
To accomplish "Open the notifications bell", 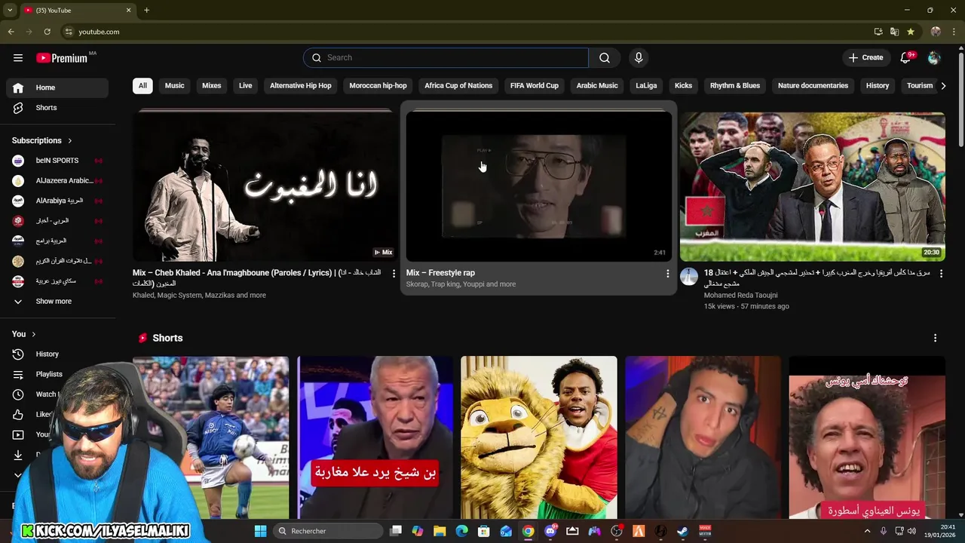I will pos(905,58).
